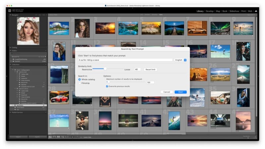Click the text prompt input field
Screen dimensions: 265x149
coord(125,60)
